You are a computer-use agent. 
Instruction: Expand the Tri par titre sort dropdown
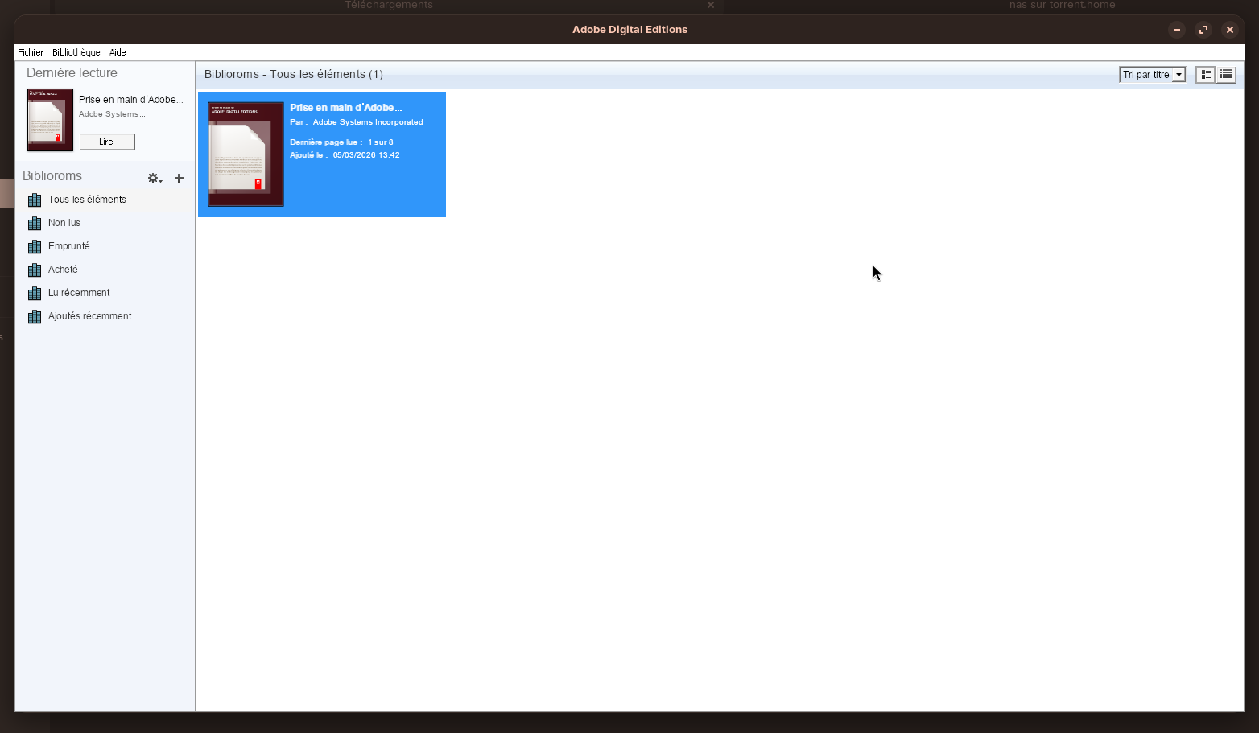(1152, 75)
